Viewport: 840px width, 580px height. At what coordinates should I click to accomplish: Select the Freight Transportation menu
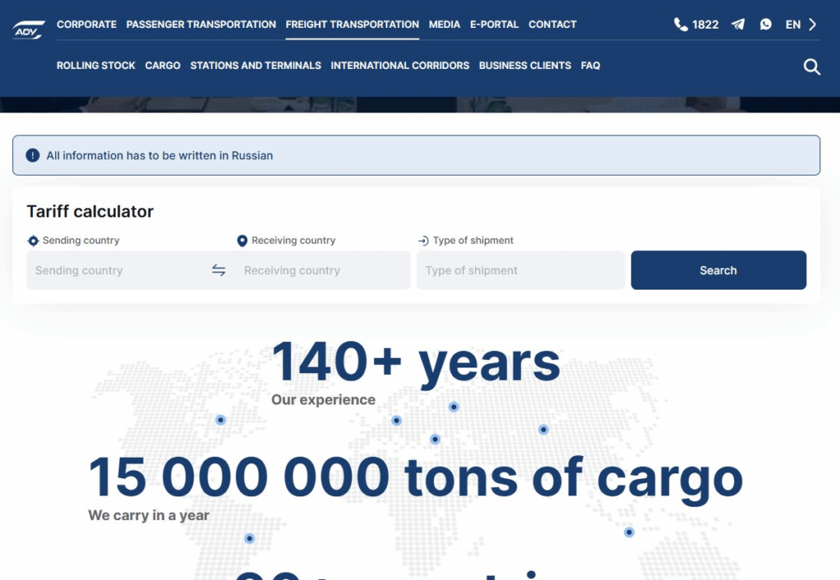coord(352,25)
